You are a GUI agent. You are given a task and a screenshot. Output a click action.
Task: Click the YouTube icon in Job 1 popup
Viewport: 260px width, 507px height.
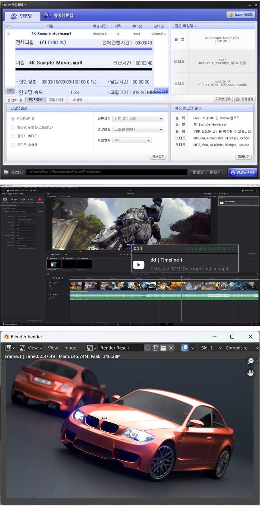(138, 265)
